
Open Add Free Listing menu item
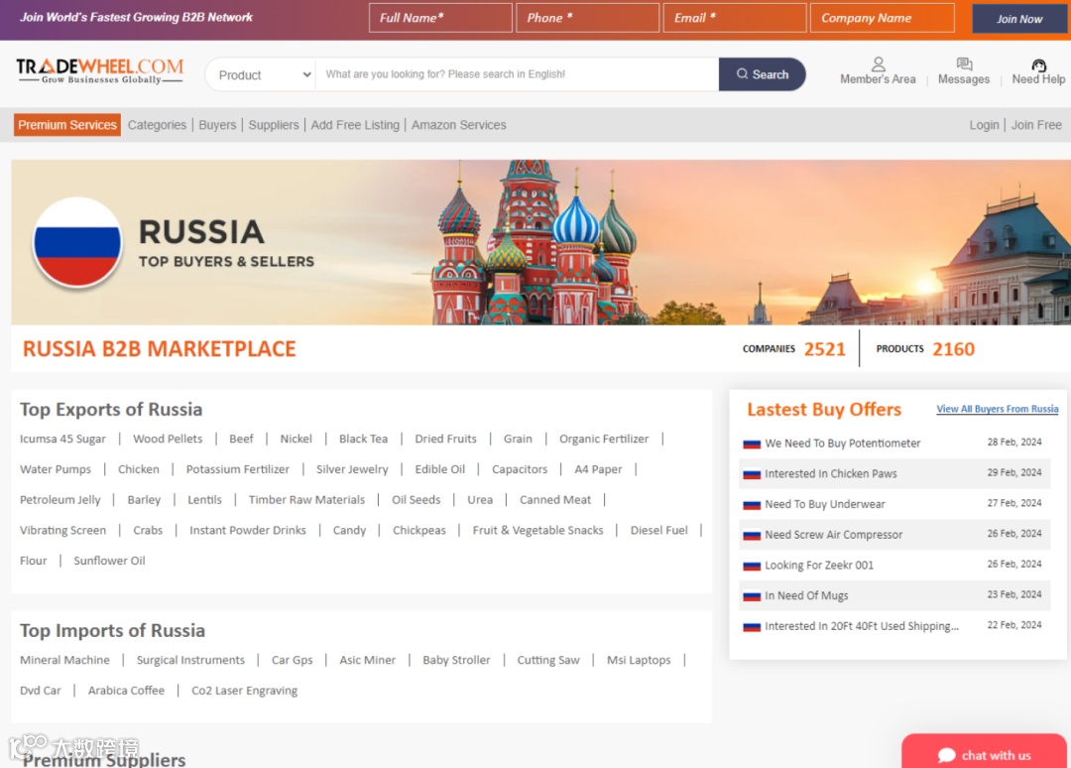(x=355, y=125)
